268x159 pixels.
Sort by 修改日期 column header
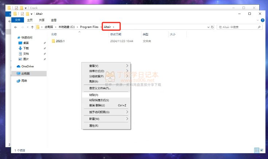(116, 34)
